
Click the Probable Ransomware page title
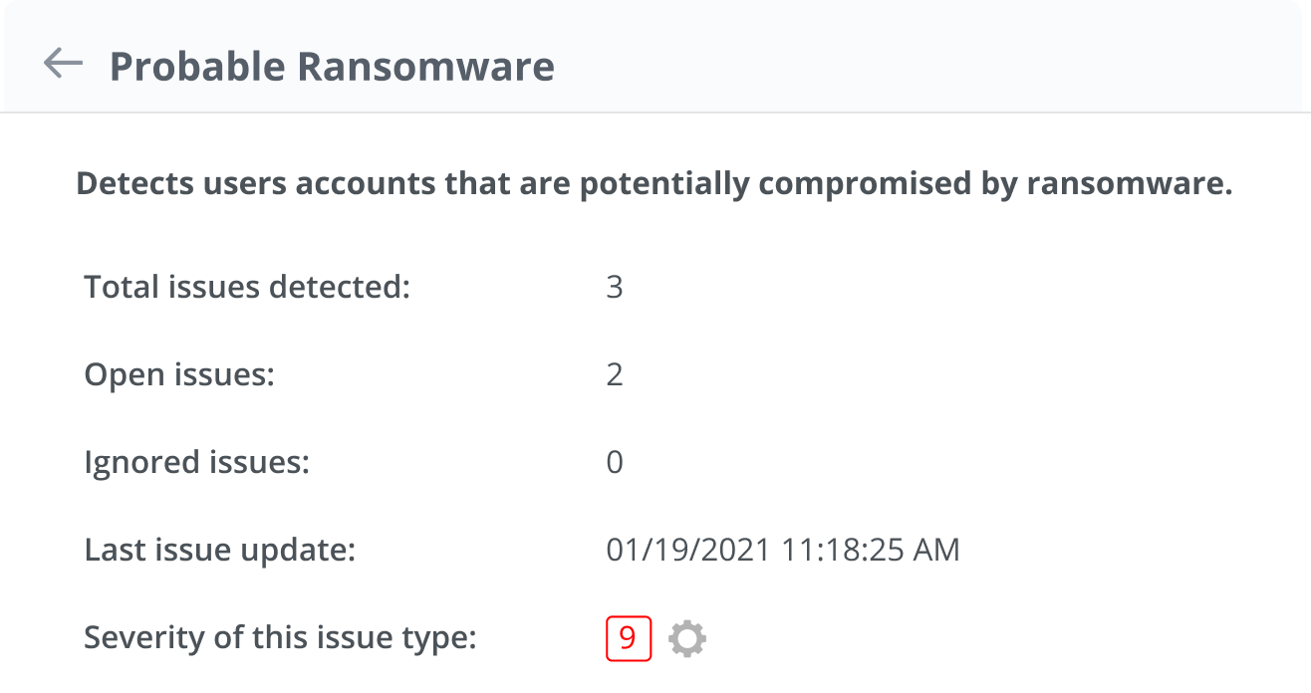tap(332, 67)
